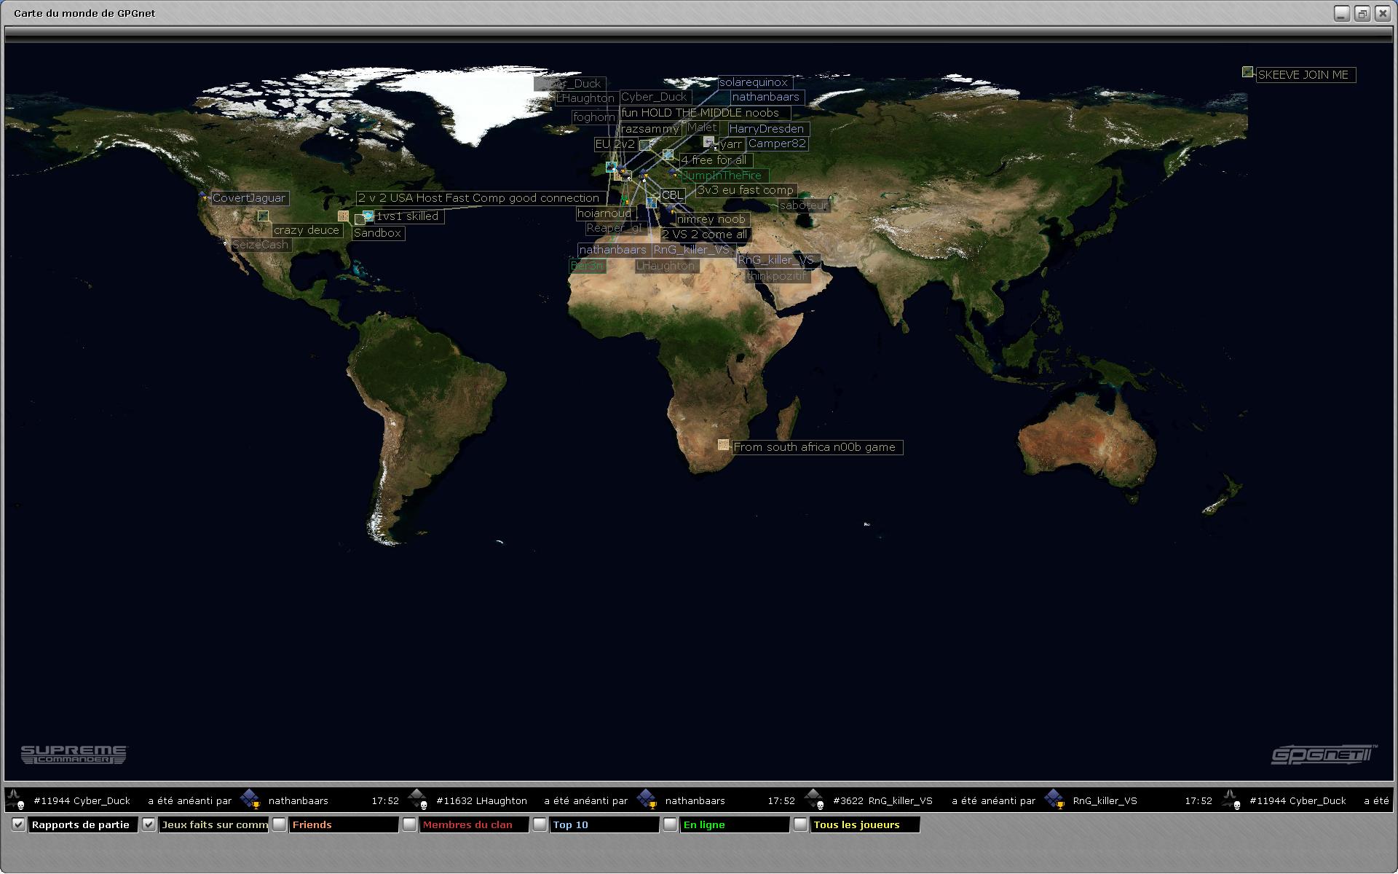The image size is (1398, 874).
Task: Click the SKEEVE JOIN ME game map icon
Action: [1247, 72]
